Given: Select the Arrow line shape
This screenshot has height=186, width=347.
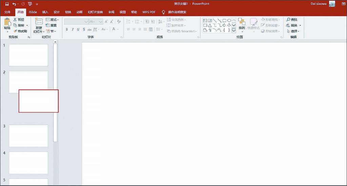Looking at the screenshot, I should [x=219, y=21].
